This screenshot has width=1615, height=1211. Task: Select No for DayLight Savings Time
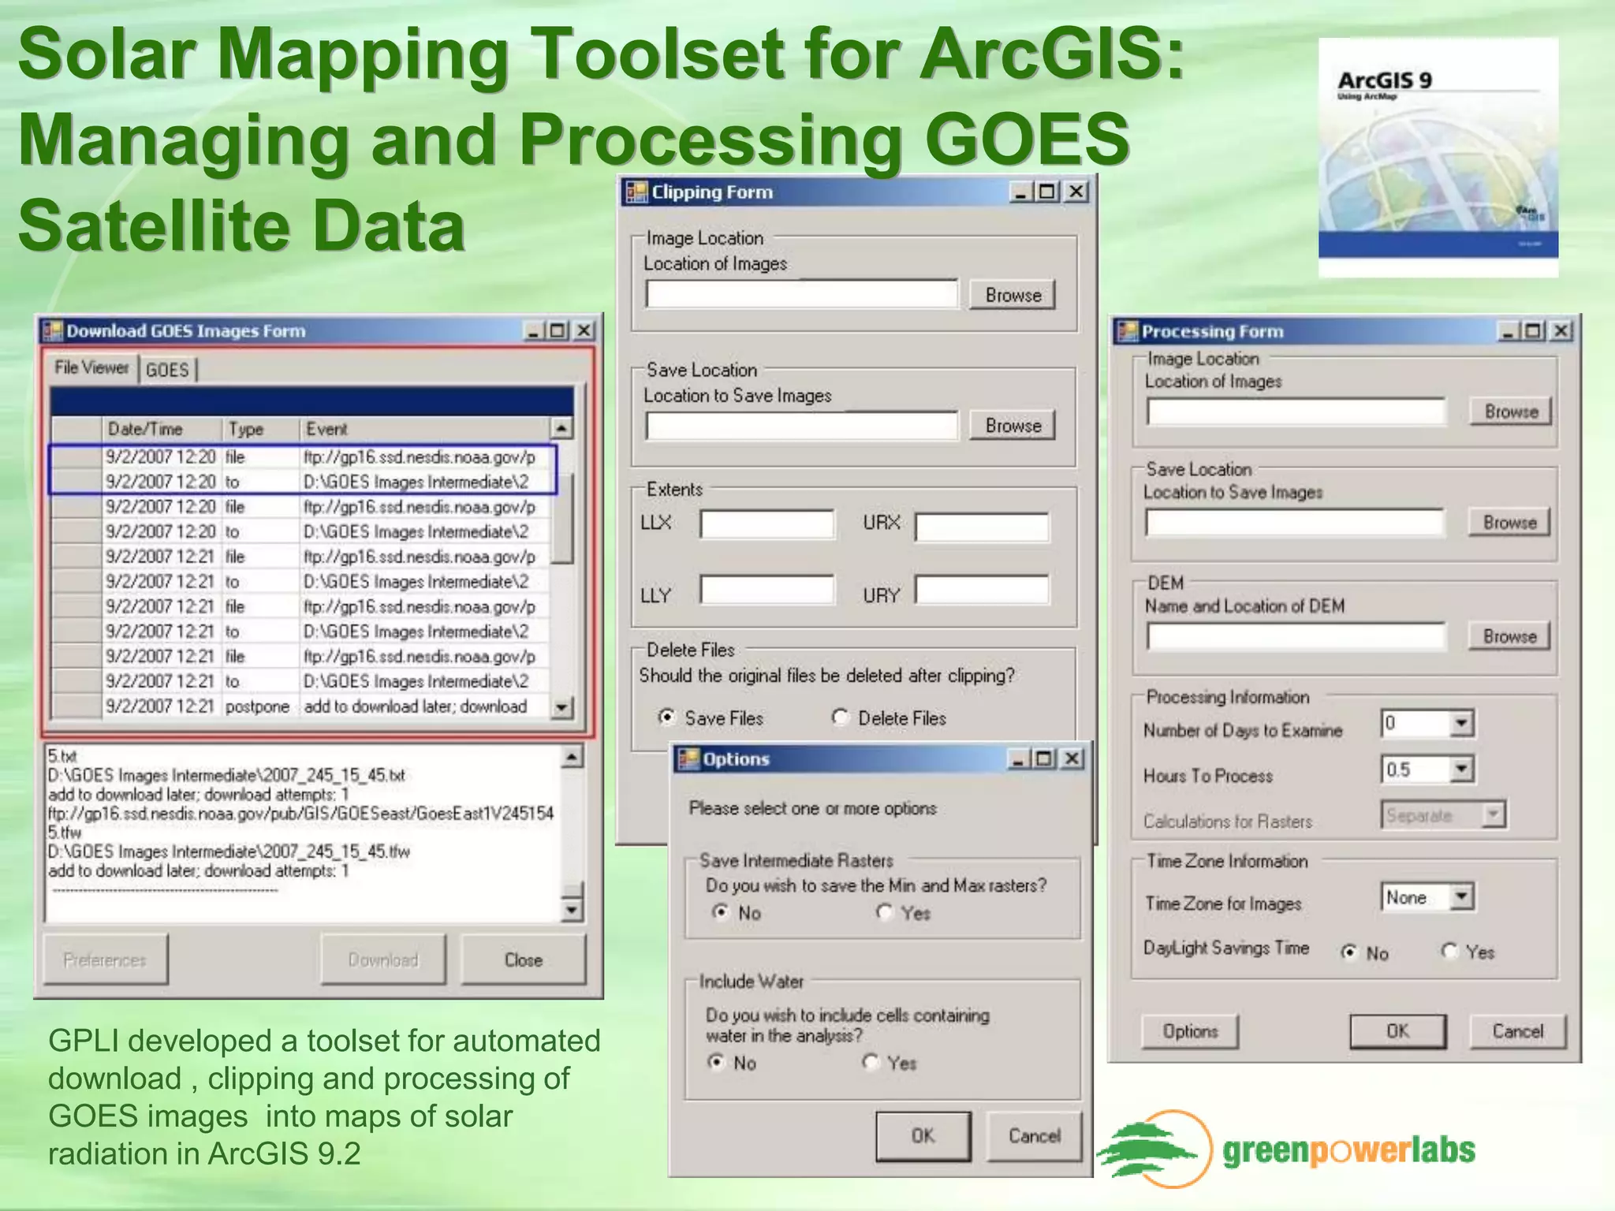point(1349,952)
